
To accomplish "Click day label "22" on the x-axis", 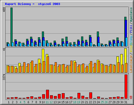I will point(90,102).
